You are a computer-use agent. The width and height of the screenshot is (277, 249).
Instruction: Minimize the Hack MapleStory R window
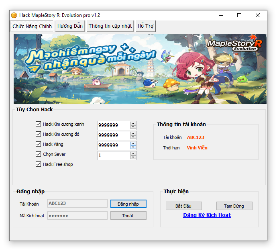point(221,15)
